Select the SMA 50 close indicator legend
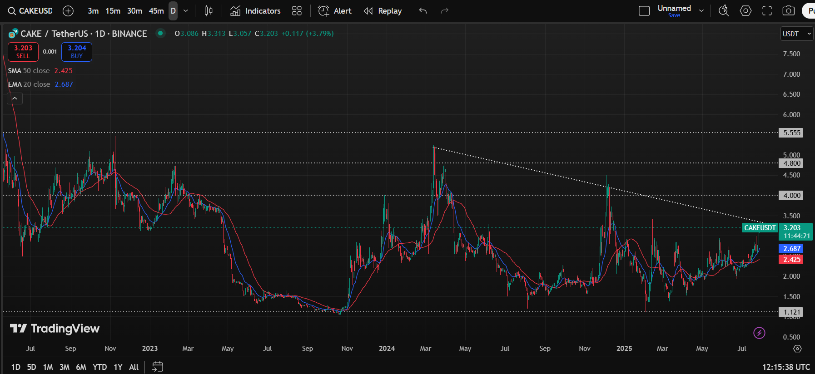This screenshot has width=815, height=374. click(40, 71)
